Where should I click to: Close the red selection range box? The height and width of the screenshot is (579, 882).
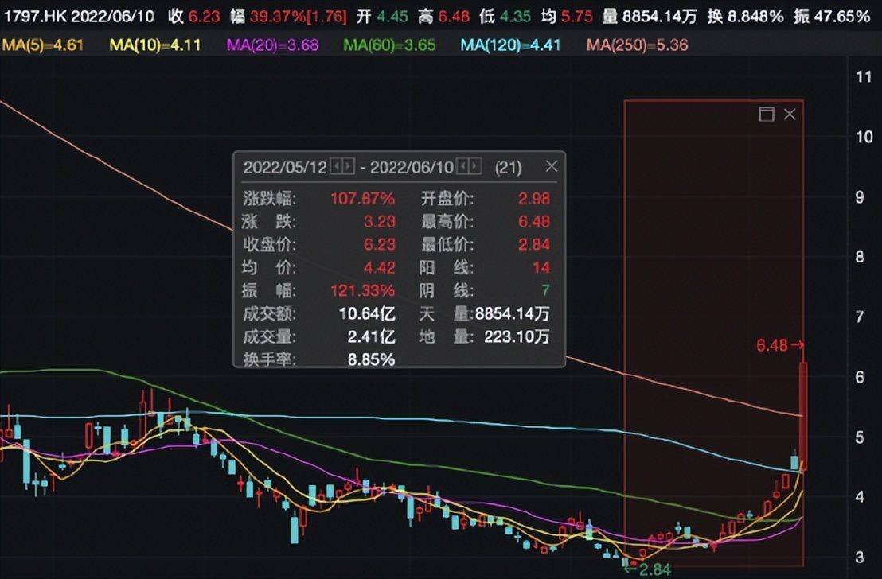tap(790, 115)
